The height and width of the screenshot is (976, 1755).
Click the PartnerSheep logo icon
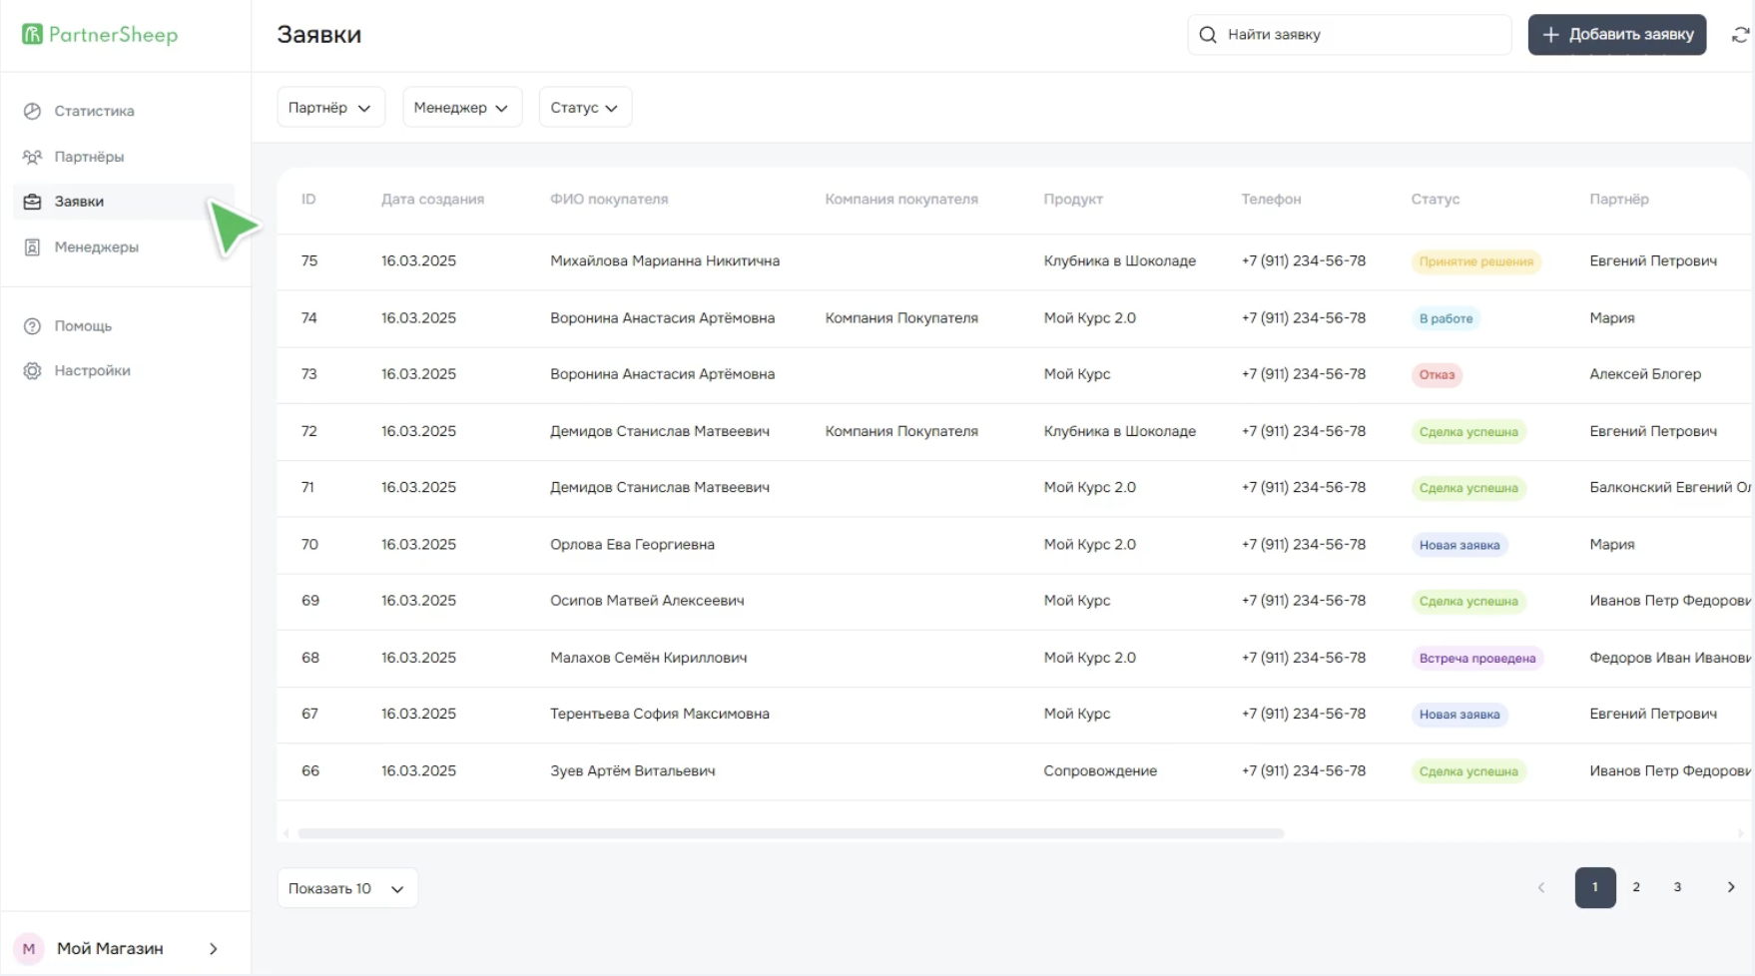tap(33, 35)
